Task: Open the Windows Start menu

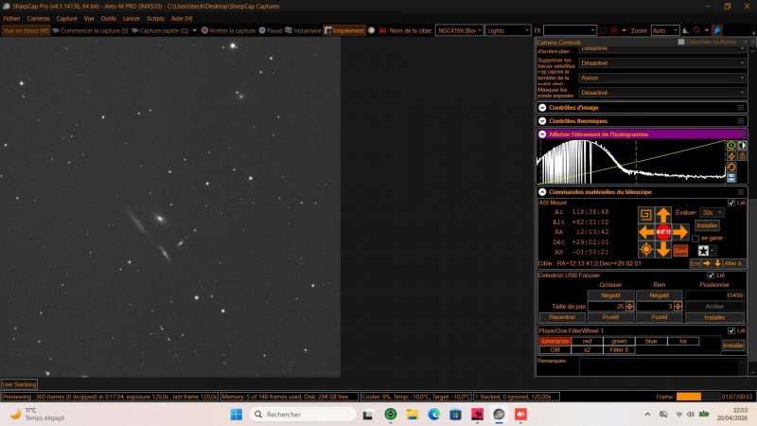Action: click(236, 414)
